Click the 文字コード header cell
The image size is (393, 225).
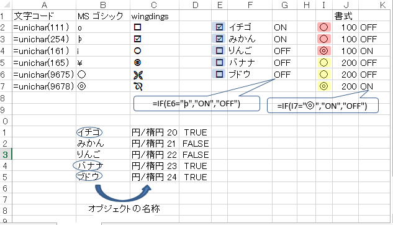pyautogui.click(x=44, y=16)
